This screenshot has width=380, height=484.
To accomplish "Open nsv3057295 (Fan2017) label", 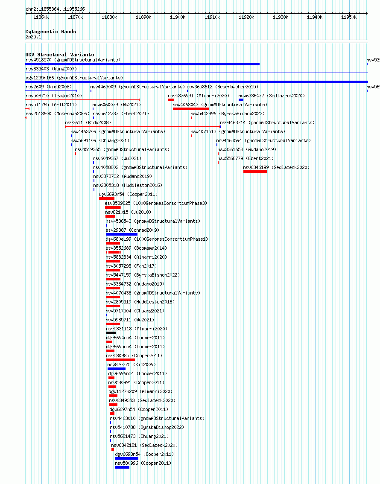I will pyautogui.click(x=131, y=266).
